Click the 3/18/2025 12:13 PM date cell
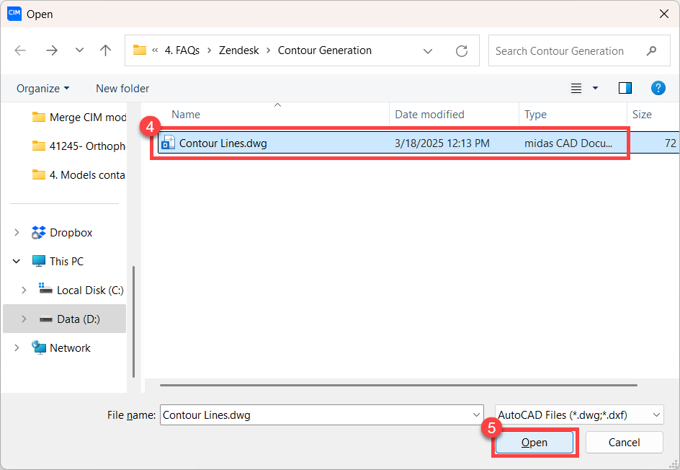The height and width of the screenshot is (470, 680). [x=442, y=143]
